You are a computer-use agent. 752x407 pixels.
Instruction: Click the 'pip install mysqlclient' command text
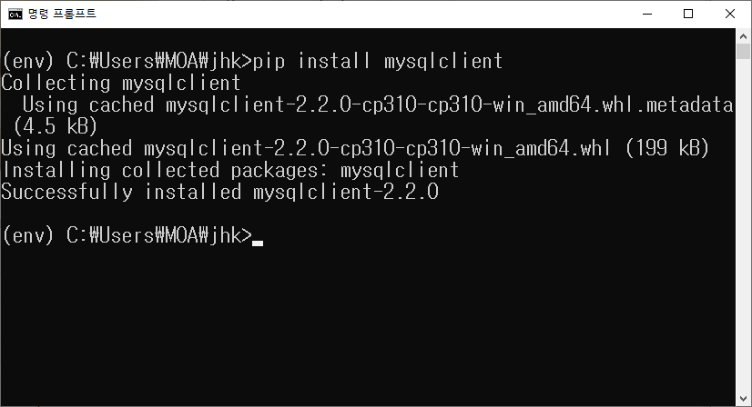pos(378,61)
